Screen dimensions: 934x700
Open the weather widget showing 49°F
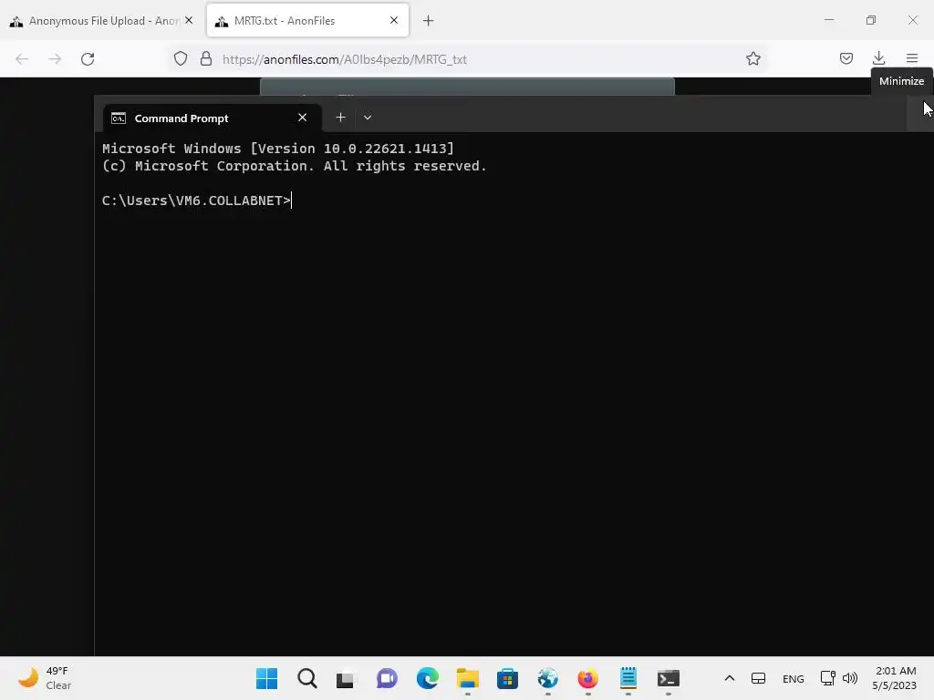point(45,678)
